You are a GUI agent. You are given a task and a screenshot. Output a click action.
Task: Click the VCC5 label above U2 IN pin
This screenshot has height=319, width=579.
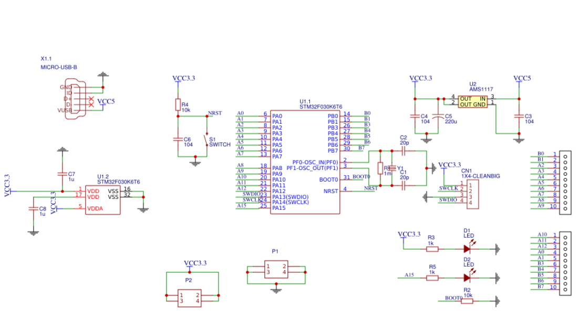[522, 78]
